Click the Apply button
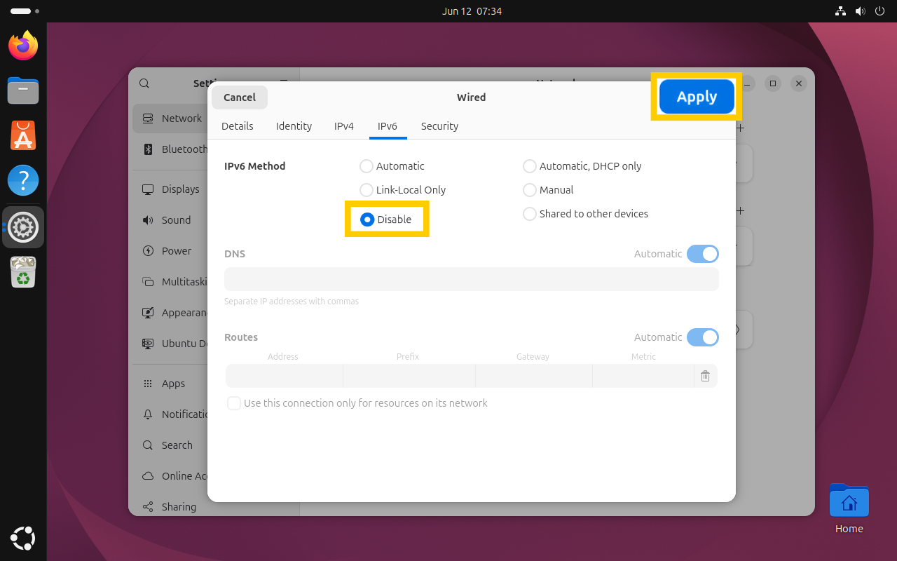Viewport: 897px width, 561px height. pos(697,97)
